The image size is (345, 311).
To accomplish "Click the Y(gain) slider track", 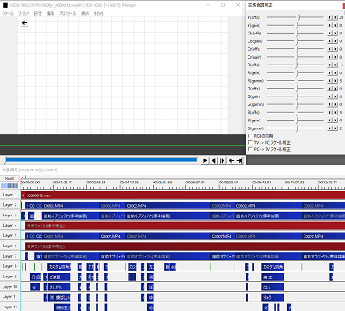I will tap(296, 26).
